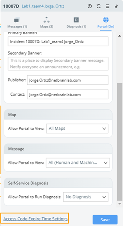Save the portal settings
Screen dimensions: 123x226
tap(105, 220)
